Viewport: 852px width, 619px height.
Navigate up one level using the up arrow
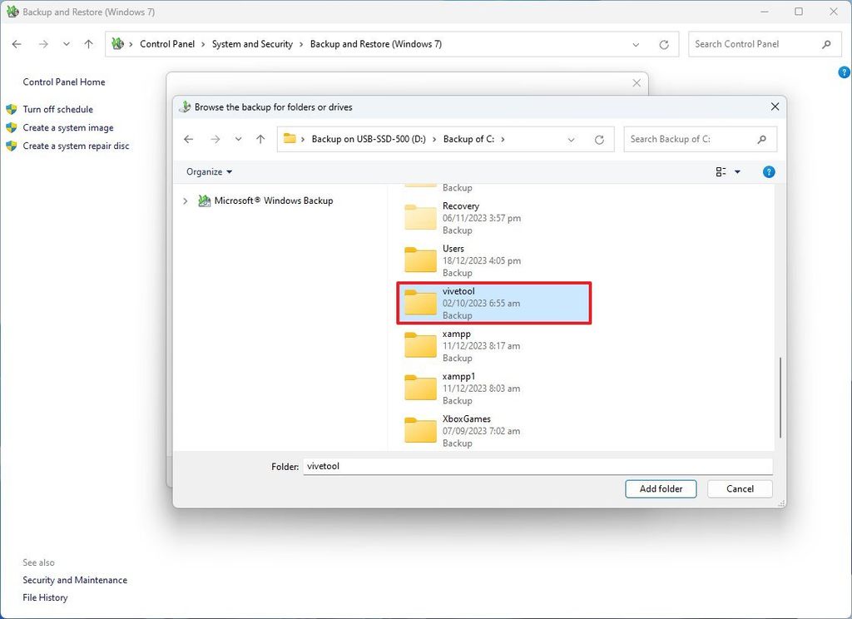[x=260, y=139]
